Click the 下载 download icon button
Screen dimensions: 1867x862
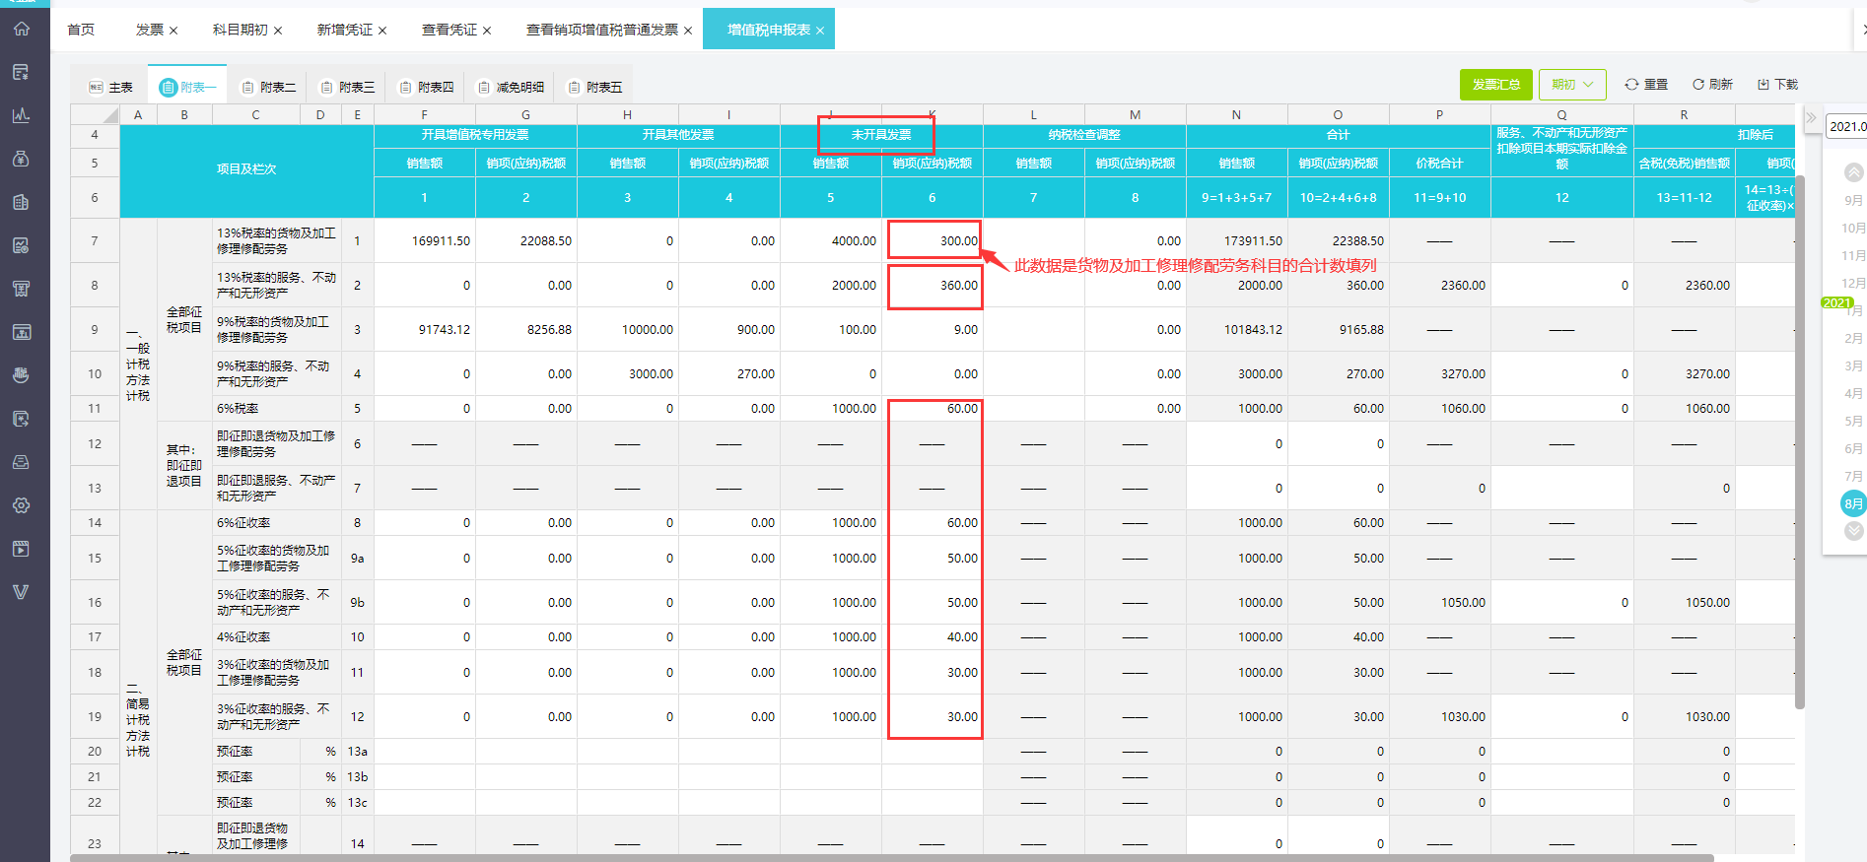(1777, 85)
